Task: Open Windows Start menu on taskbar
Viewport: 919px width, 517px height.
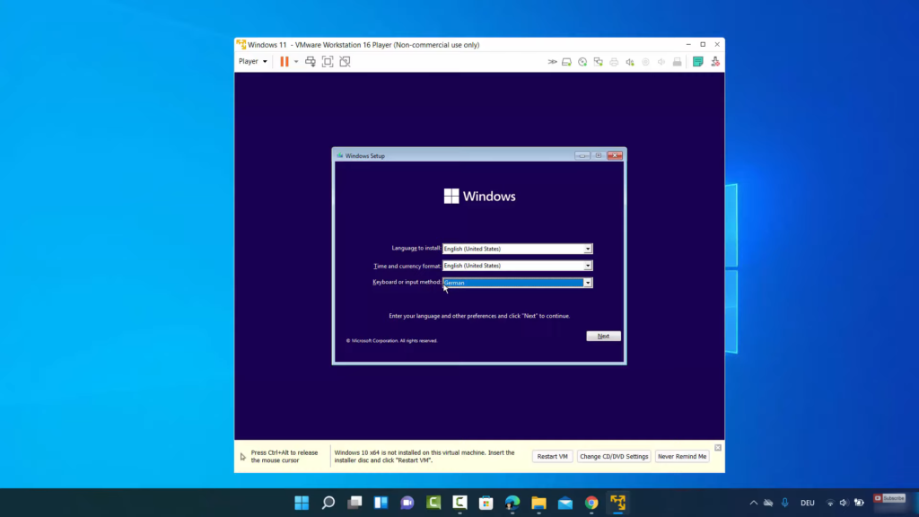Action: pyautogui.click(x=302, y=503)
